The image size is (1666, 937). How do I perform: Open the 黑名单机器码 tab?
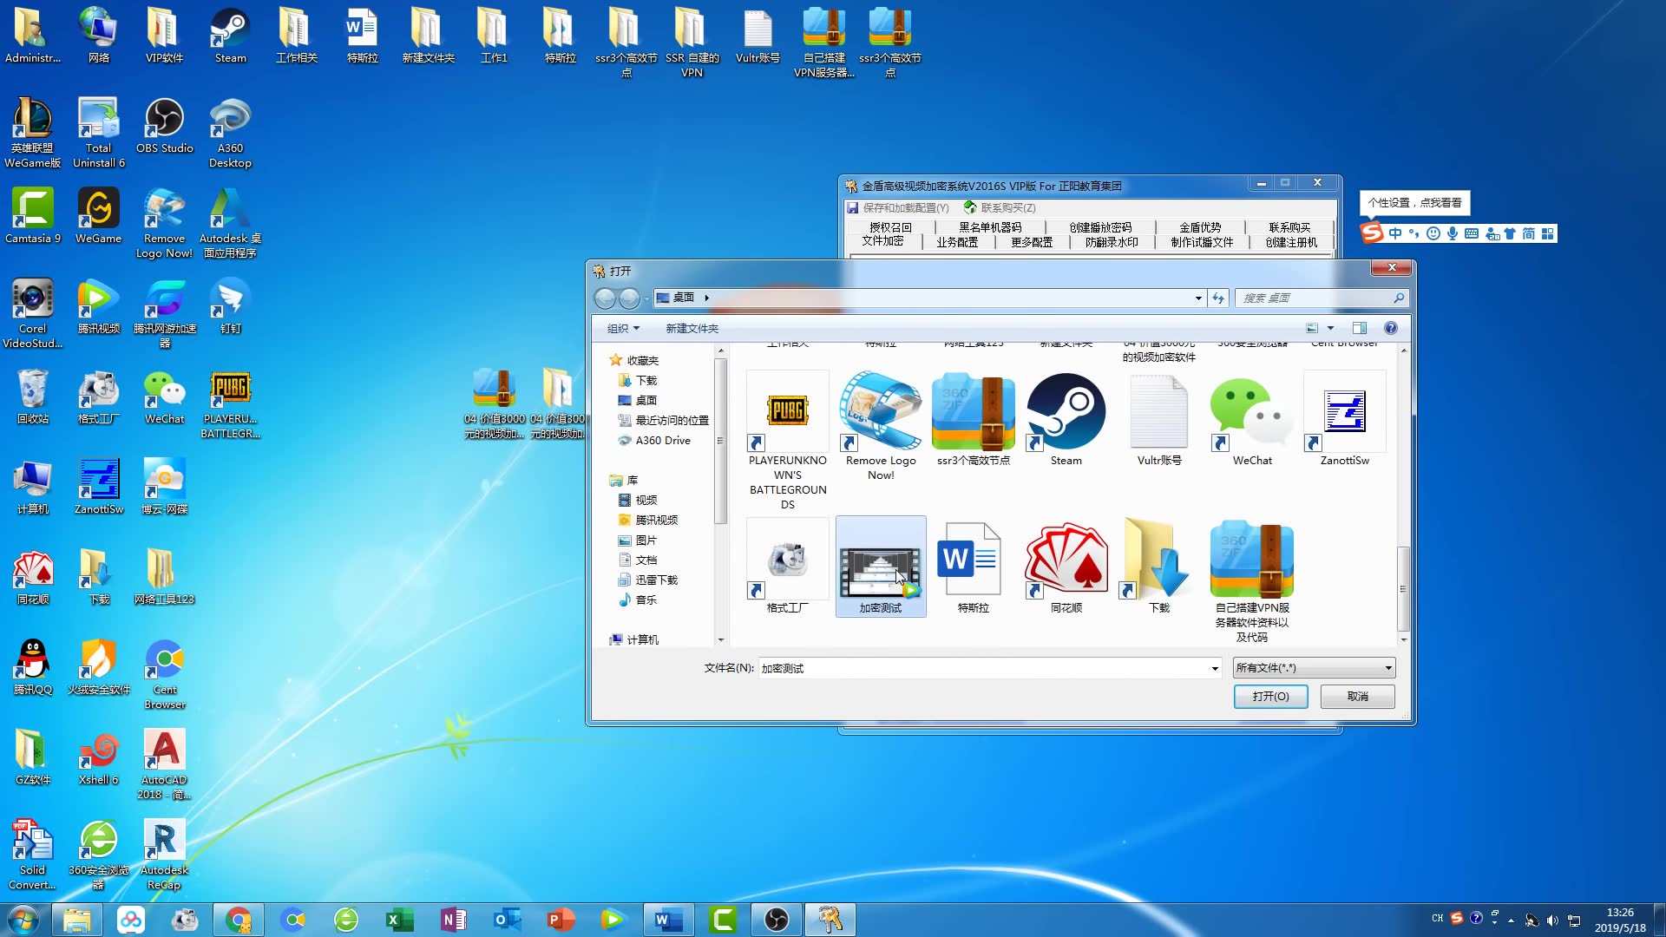tap(990, 227)
